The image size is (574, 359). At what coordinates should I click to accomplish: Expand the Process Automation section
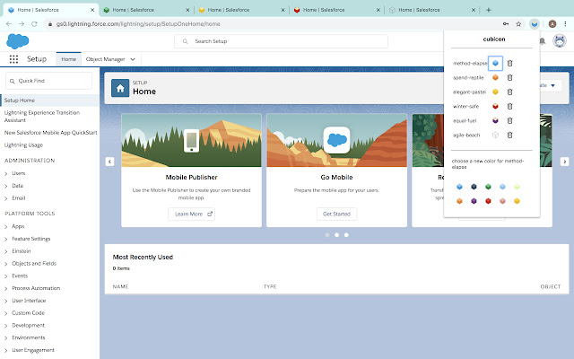[6, 289]
